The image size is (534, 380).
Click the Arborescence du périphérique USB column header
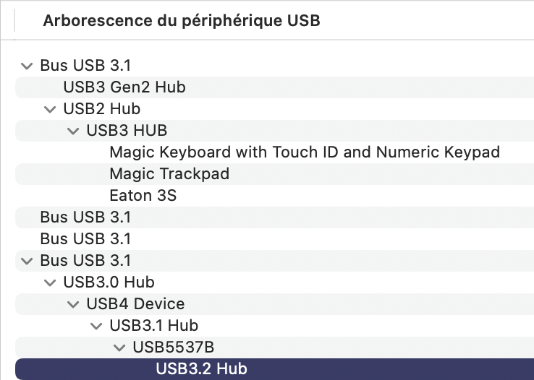click(x=182, y=20)
